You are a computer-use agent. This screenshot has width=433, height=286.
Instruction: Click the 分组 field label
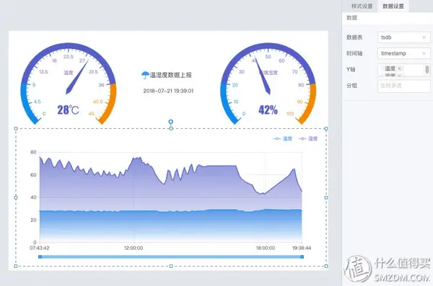click(352, 86)
